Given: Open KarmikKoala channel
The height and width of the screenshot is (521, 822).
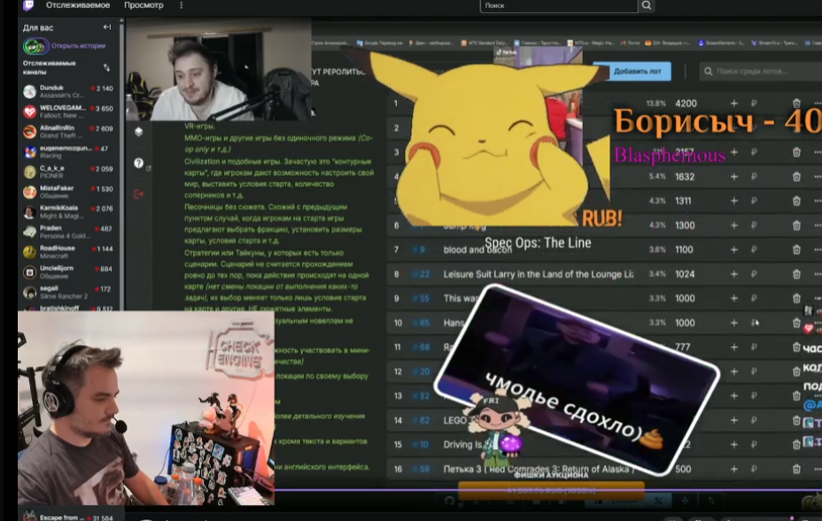Looking at the screenshot, I should click(x=68, y=211).
